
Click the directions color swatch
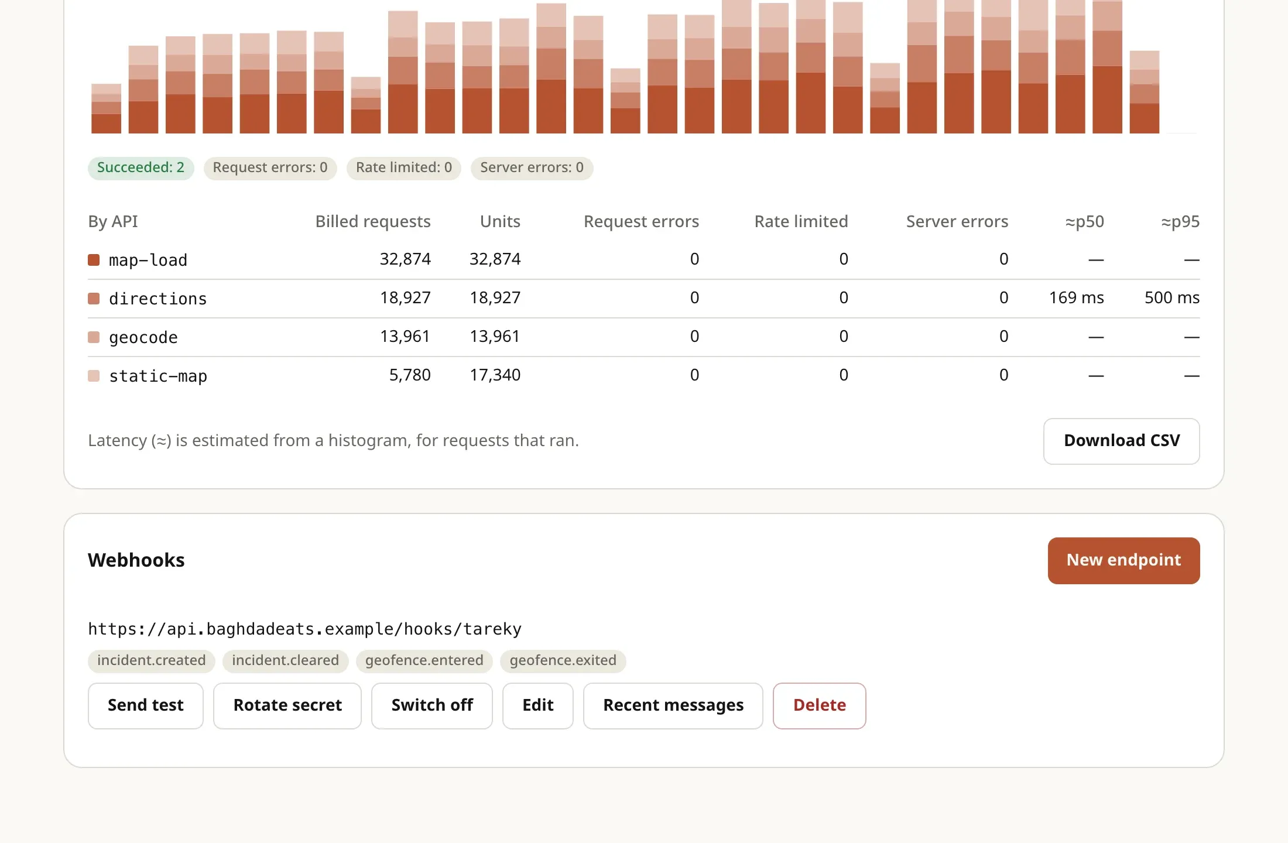(94, 299)
